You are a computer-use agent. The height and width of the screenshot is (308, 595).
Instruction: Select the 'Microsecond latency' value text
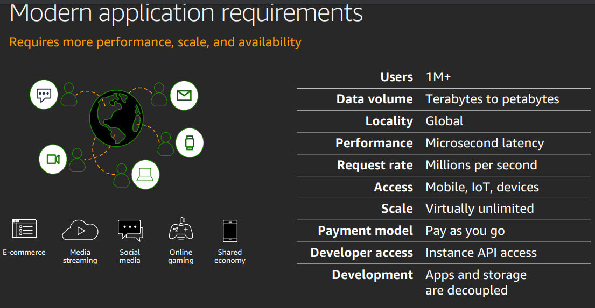pos(485,143)
